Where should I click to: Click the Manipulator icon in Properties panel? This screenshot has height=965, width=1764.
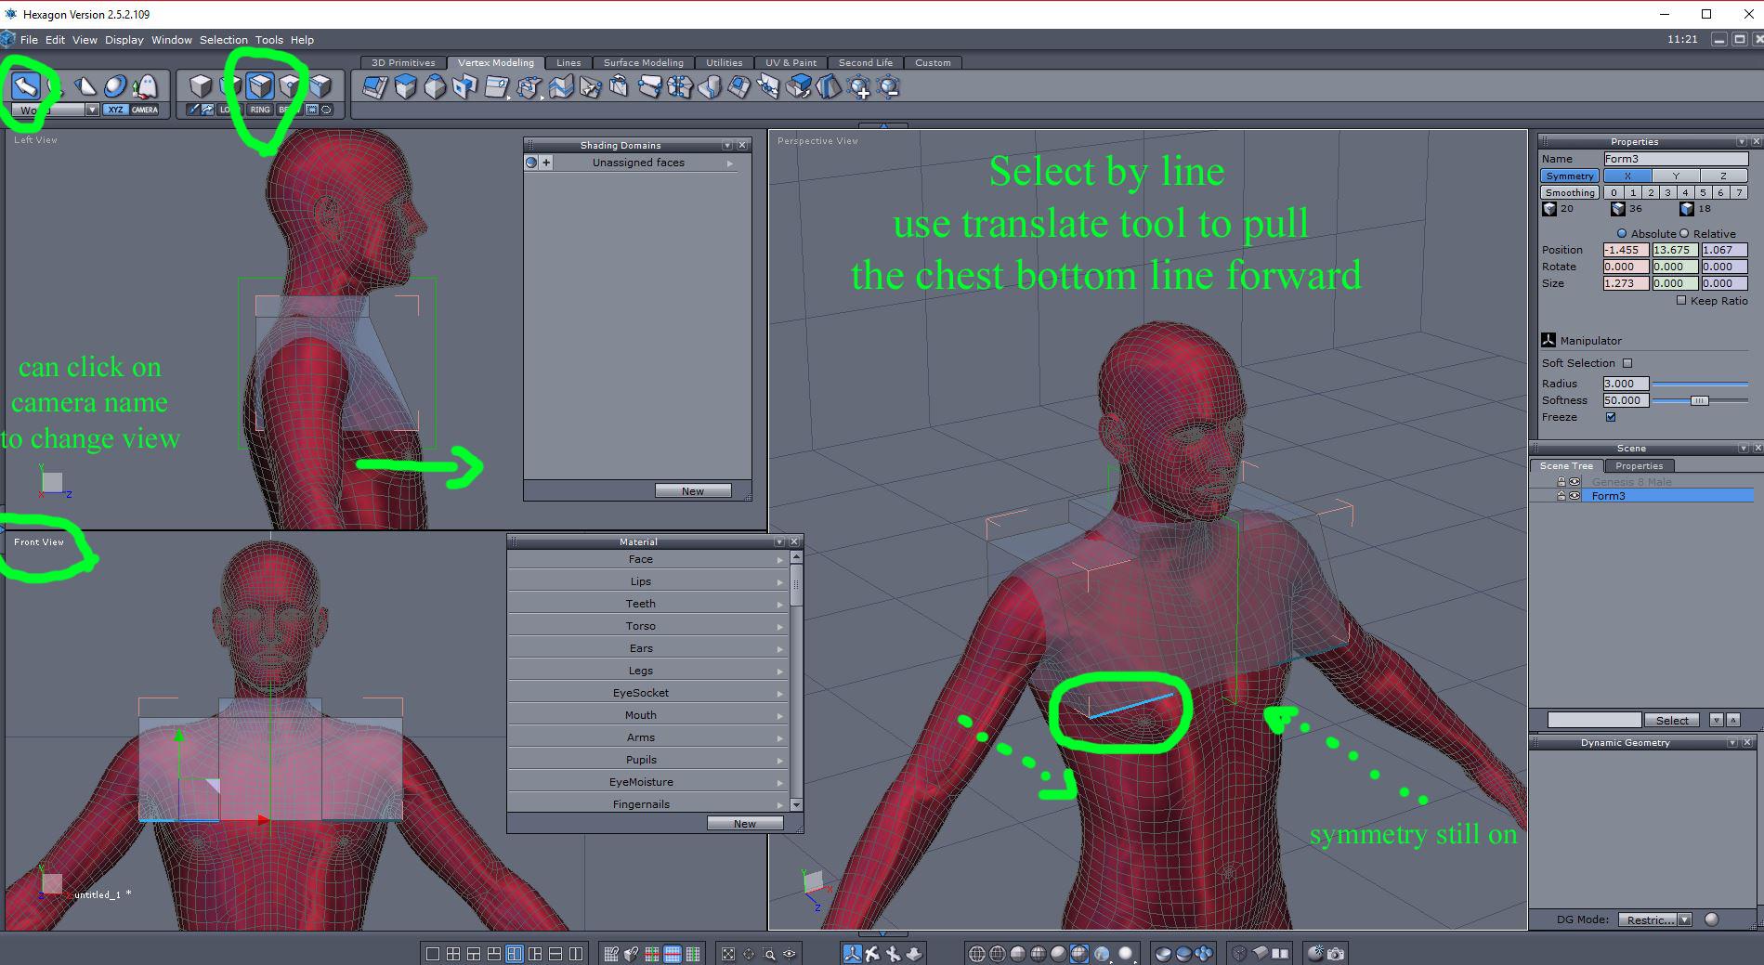[1548, 341]
